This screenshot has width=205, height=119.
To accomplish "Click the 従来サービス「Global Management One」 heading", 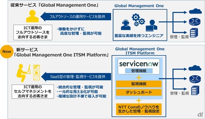I will (x=54, y=5).
